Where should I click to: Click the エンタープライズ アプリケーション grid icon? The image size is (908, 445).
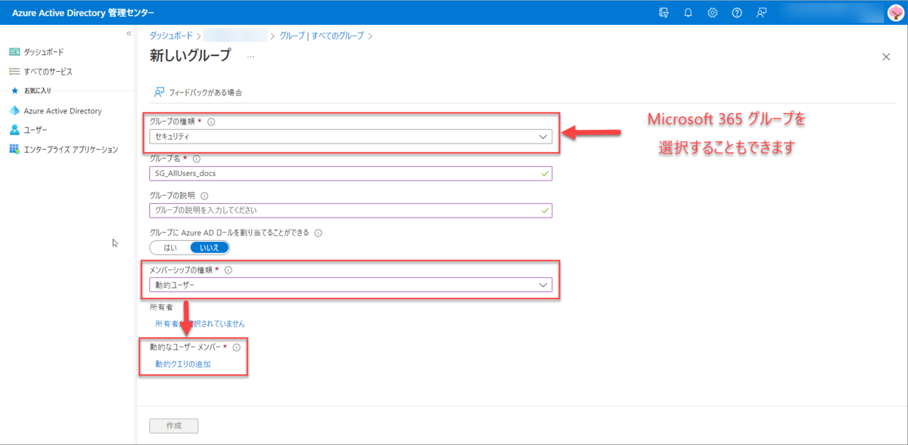(x=14, y=149)
